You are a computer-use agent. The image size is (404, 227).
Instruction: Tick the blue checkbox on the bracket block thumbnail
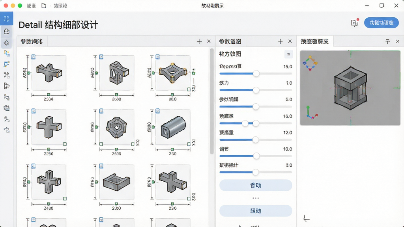pyautogui.click(x=101, y=57)
